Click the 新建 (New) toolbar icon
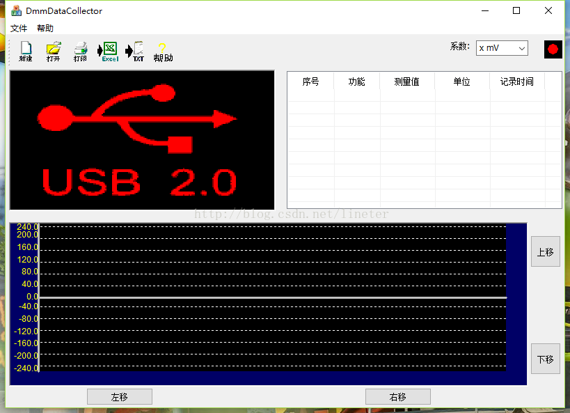Viewport: 570px width, 413px height. (x=26, y=52)
